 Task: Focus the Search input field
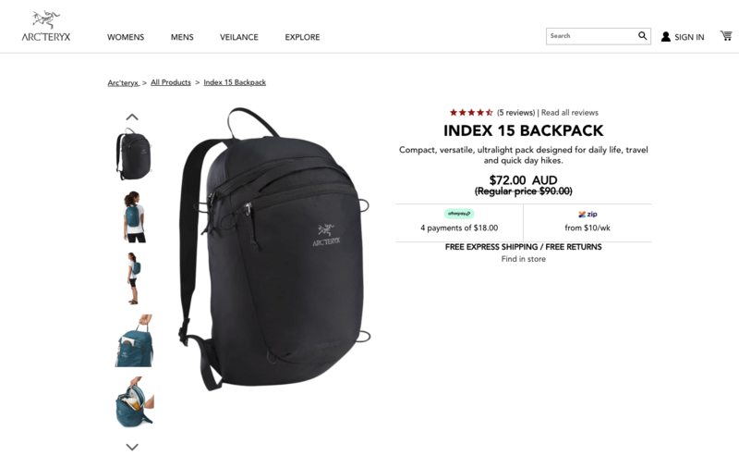592,36
